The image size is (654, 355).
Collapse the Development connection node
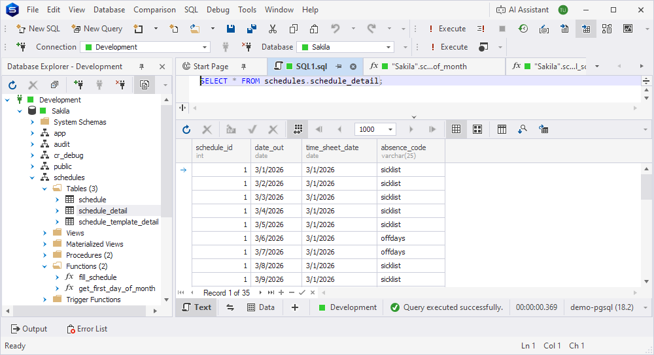point(7,100)
